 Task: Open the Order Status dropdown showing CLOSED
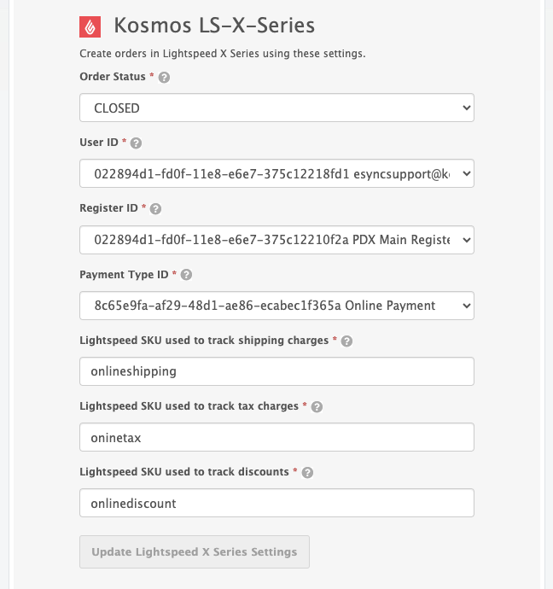click(276, 108)
